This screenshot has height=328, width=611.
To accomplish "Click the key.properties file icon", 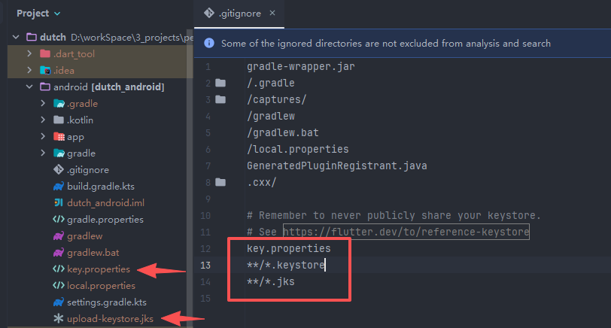I will point(58,269).
